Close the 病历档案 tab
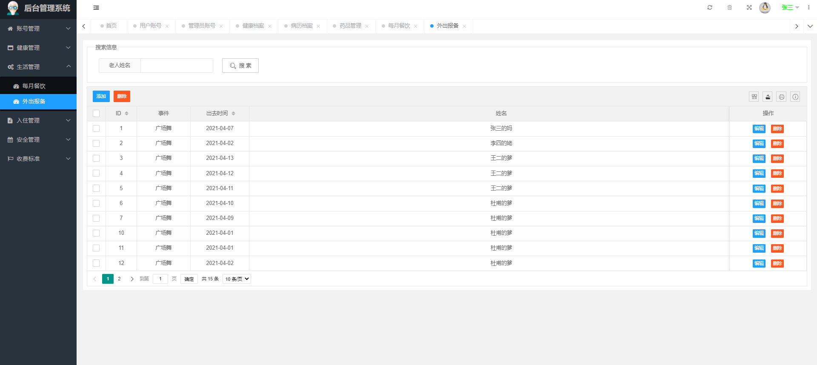 (x=318, y=26)
